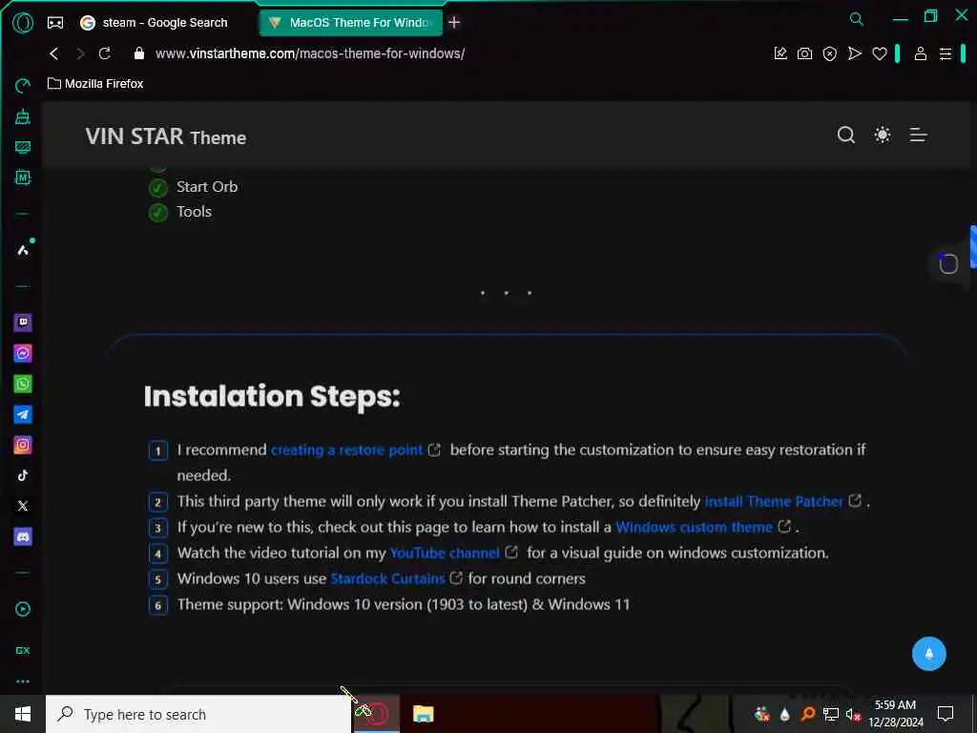Open the profile account icon

tap(921, 53)
